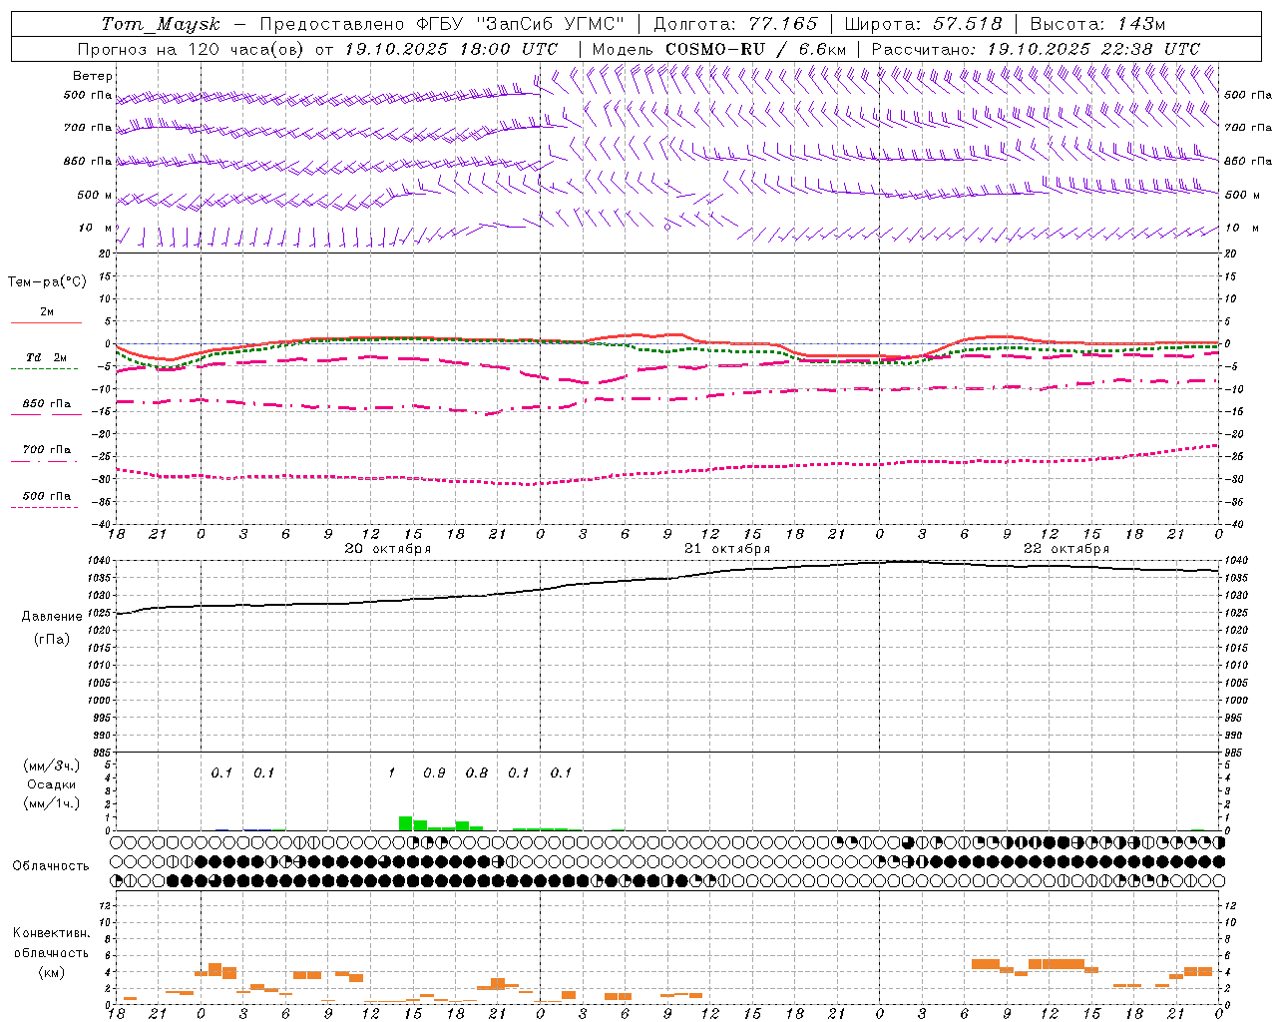
Task: Click the date label 20 октября
Action: [x=387, y=549]
